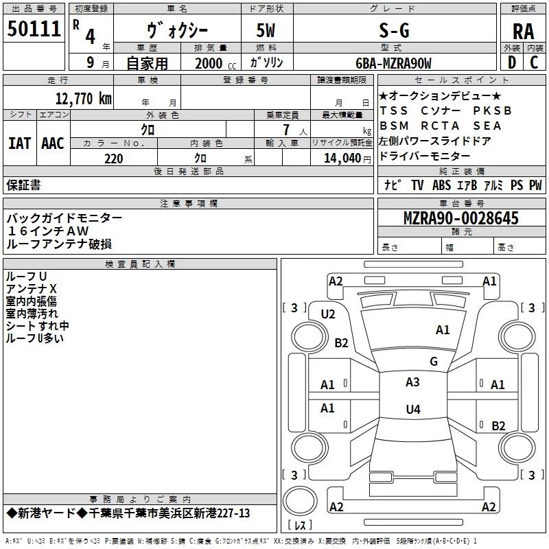Click the U2 front-left fender marker

(328, 314)
